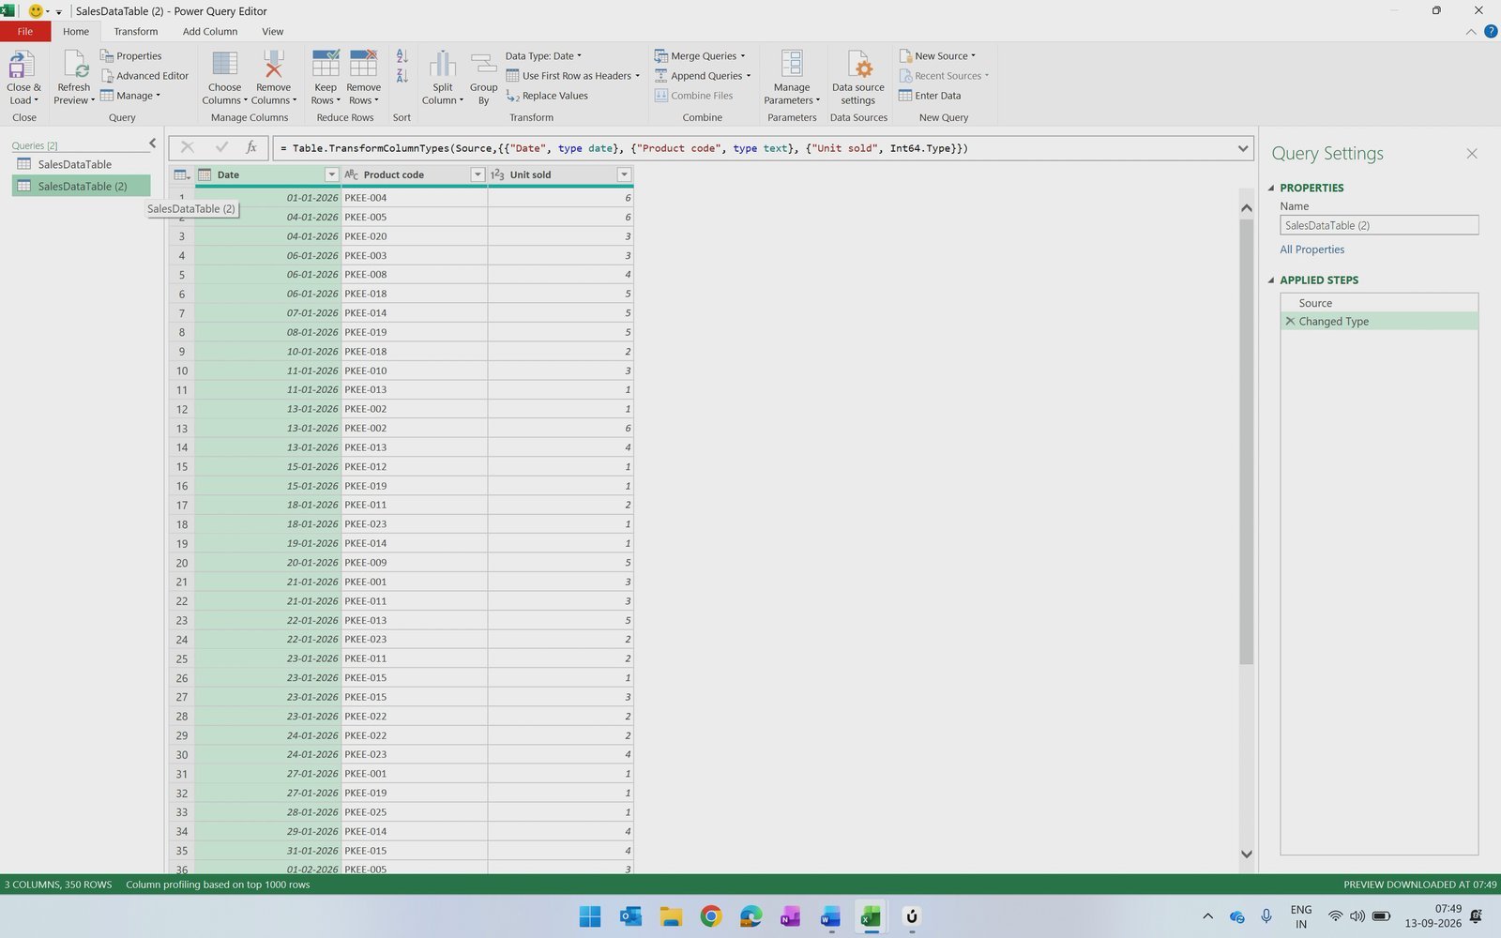Open the Data Type: Date dropdown
1501x938 pixels.
click(544, 56)
